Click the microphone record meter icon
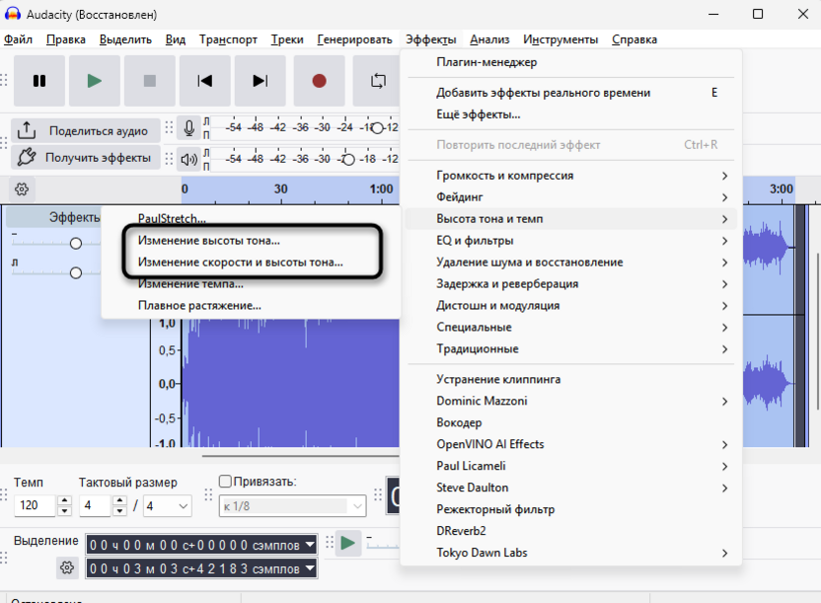This screenshot has width=821, height=603. [189, 127]
